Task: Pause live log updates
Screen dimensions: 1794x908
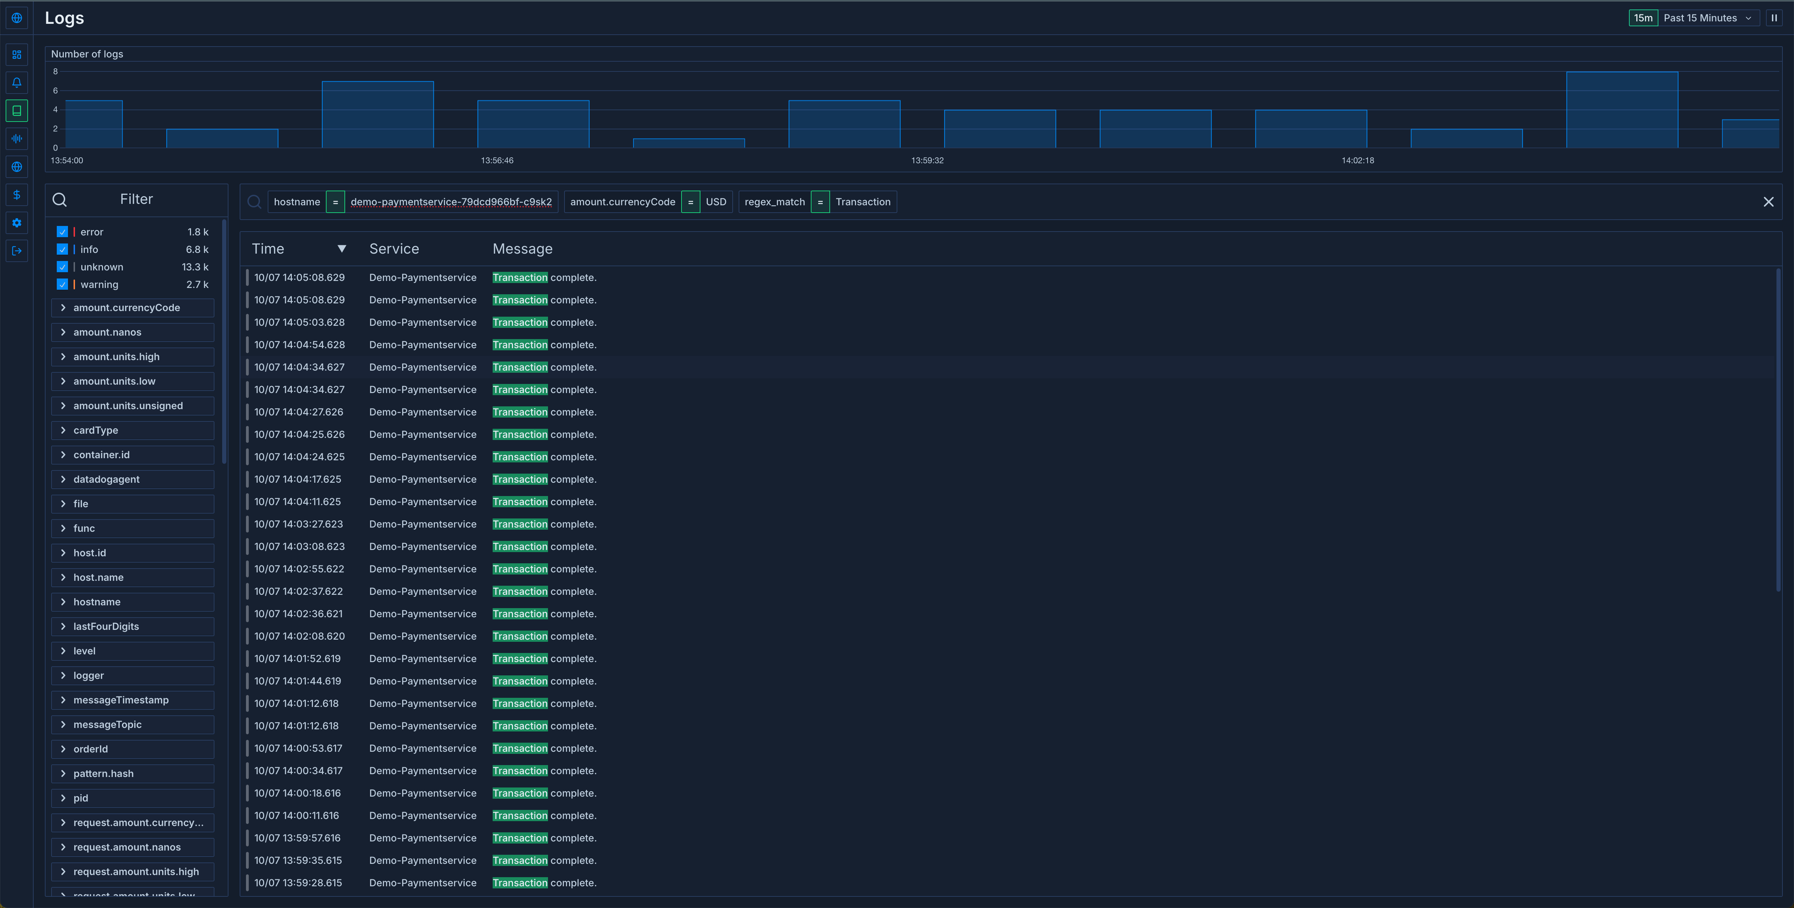Action: point(1774,18)
